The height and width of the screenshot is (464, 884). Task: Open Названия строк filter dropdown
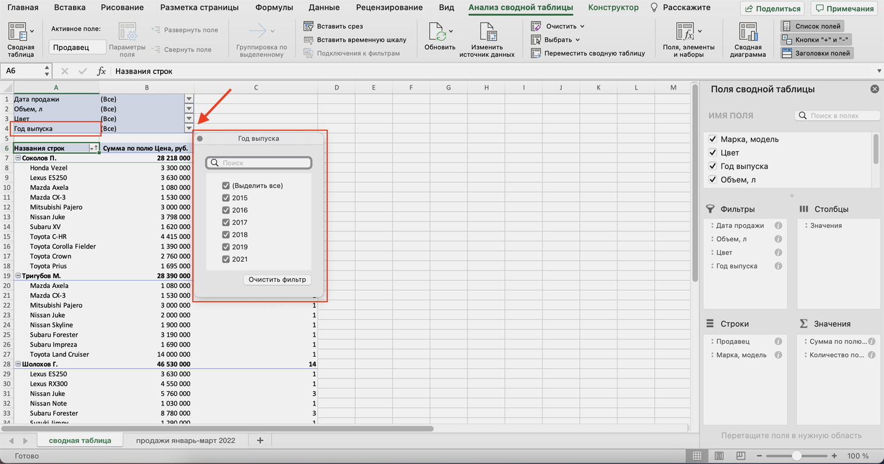coord(92,149)
